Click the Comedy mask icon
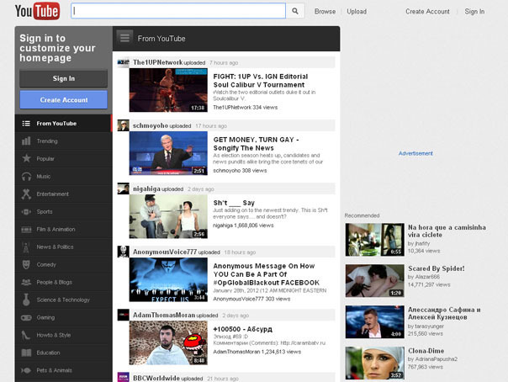Image resolution: width=508 pixels, height=382 pixels. point(26,264)
